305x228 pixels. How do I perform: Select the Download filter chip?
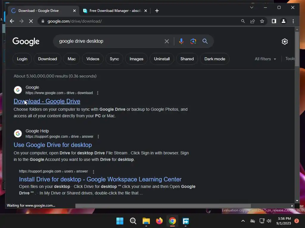coord(47,59)
